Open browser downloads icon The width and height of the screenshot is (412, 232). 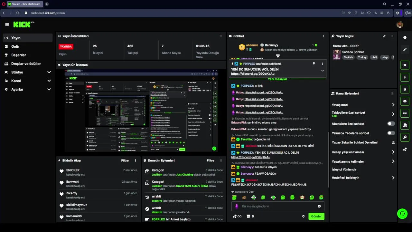(x=375, y=13)
